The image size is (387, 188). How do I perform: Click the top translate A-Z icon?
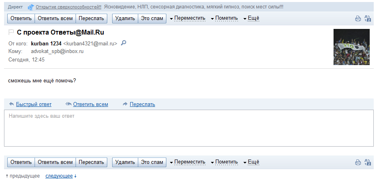click(368, 18)
